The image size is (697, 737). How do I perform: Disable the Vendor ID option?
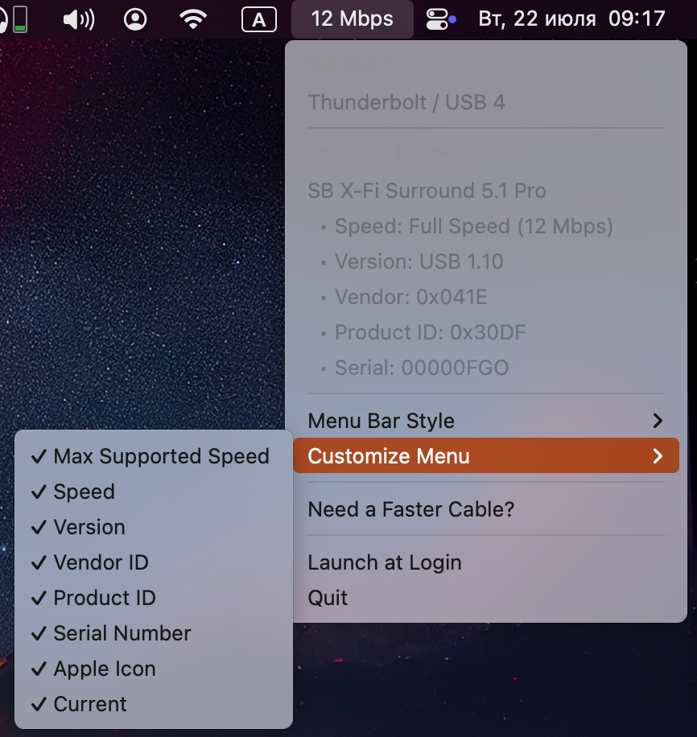153,562
